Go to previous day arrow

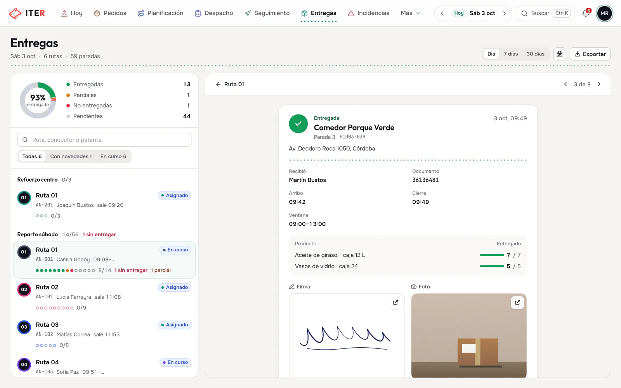442,13
